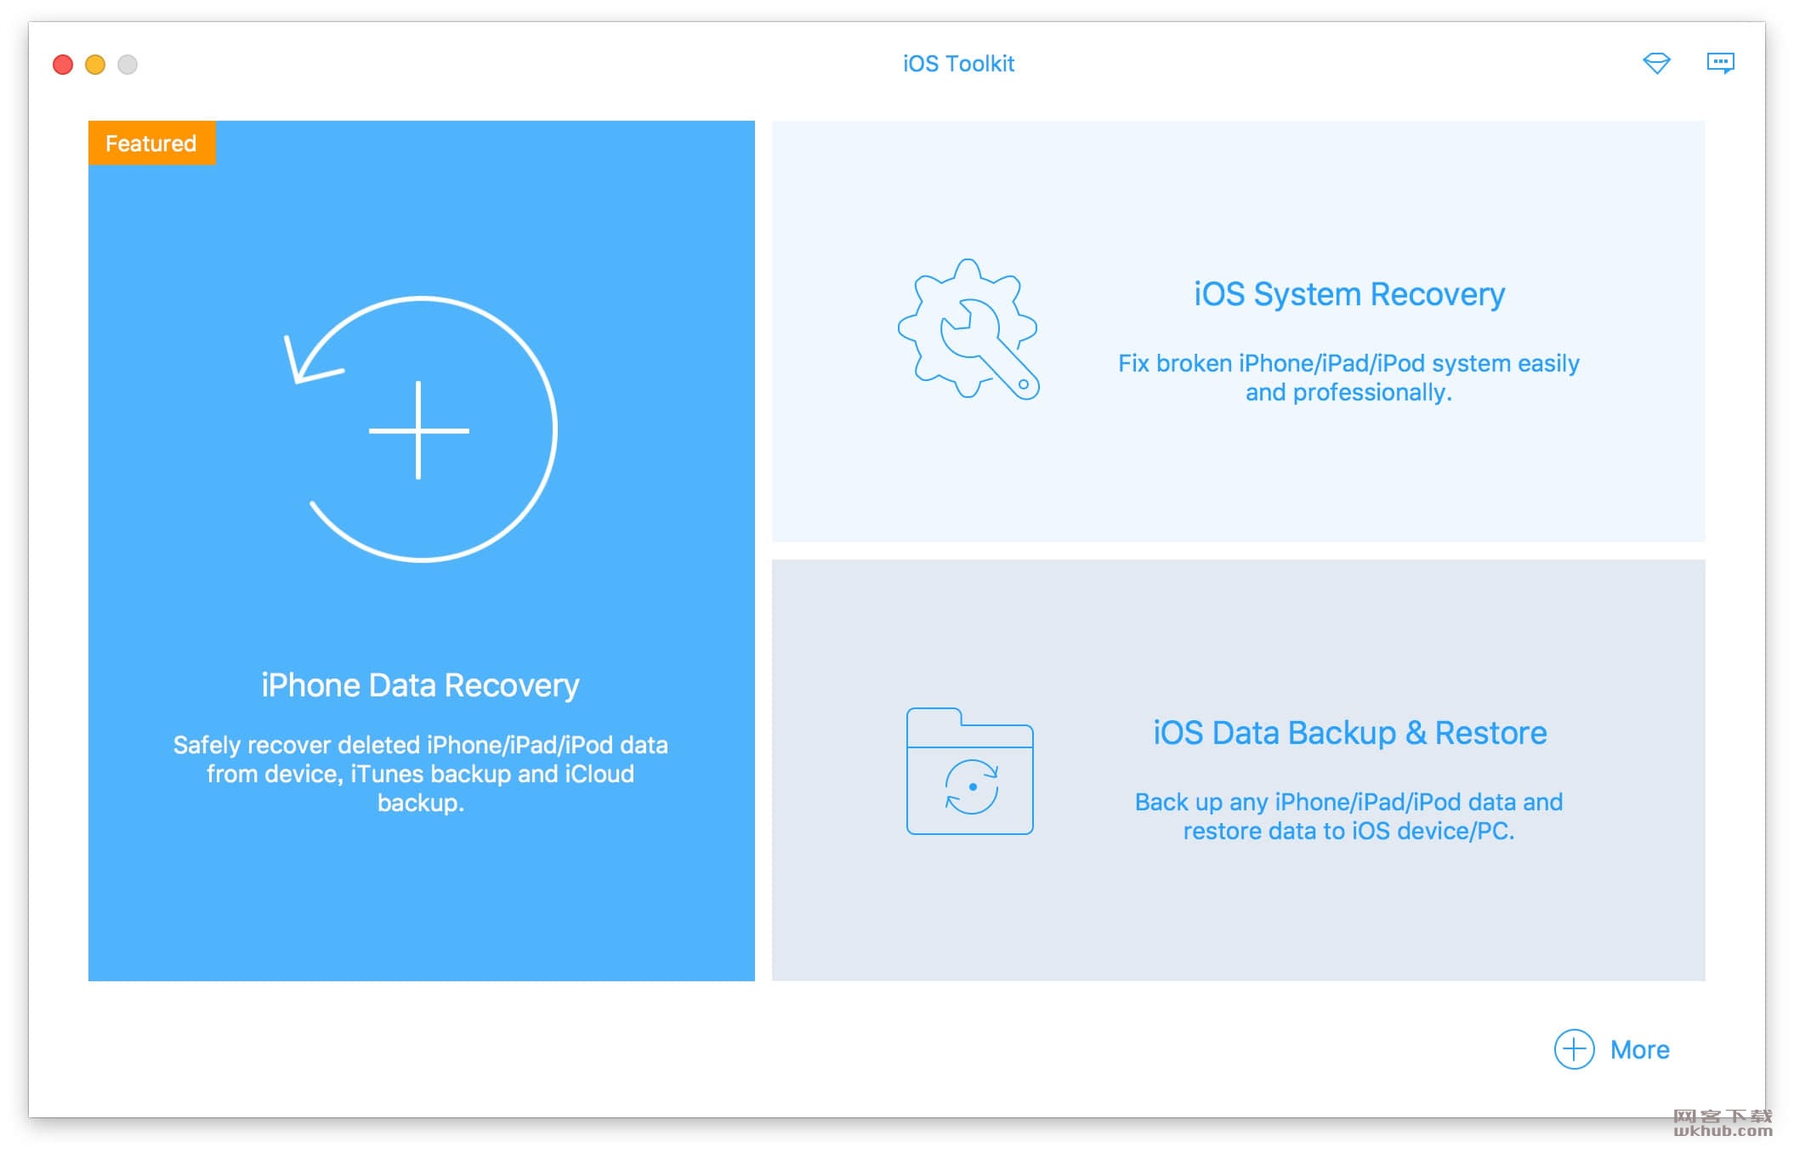
Task: Open the More tools link
Action: click(1640, 1050)
